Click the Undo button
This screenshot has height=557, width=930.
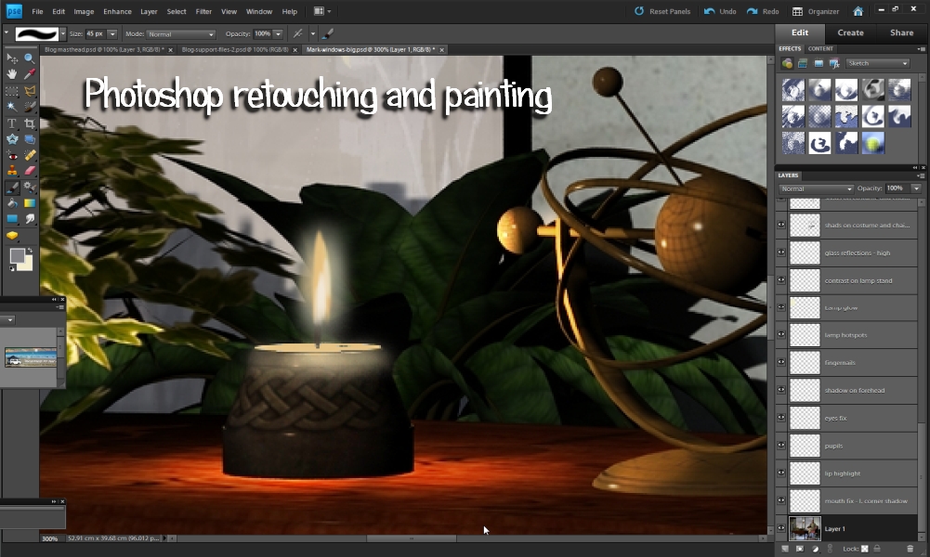720,11
